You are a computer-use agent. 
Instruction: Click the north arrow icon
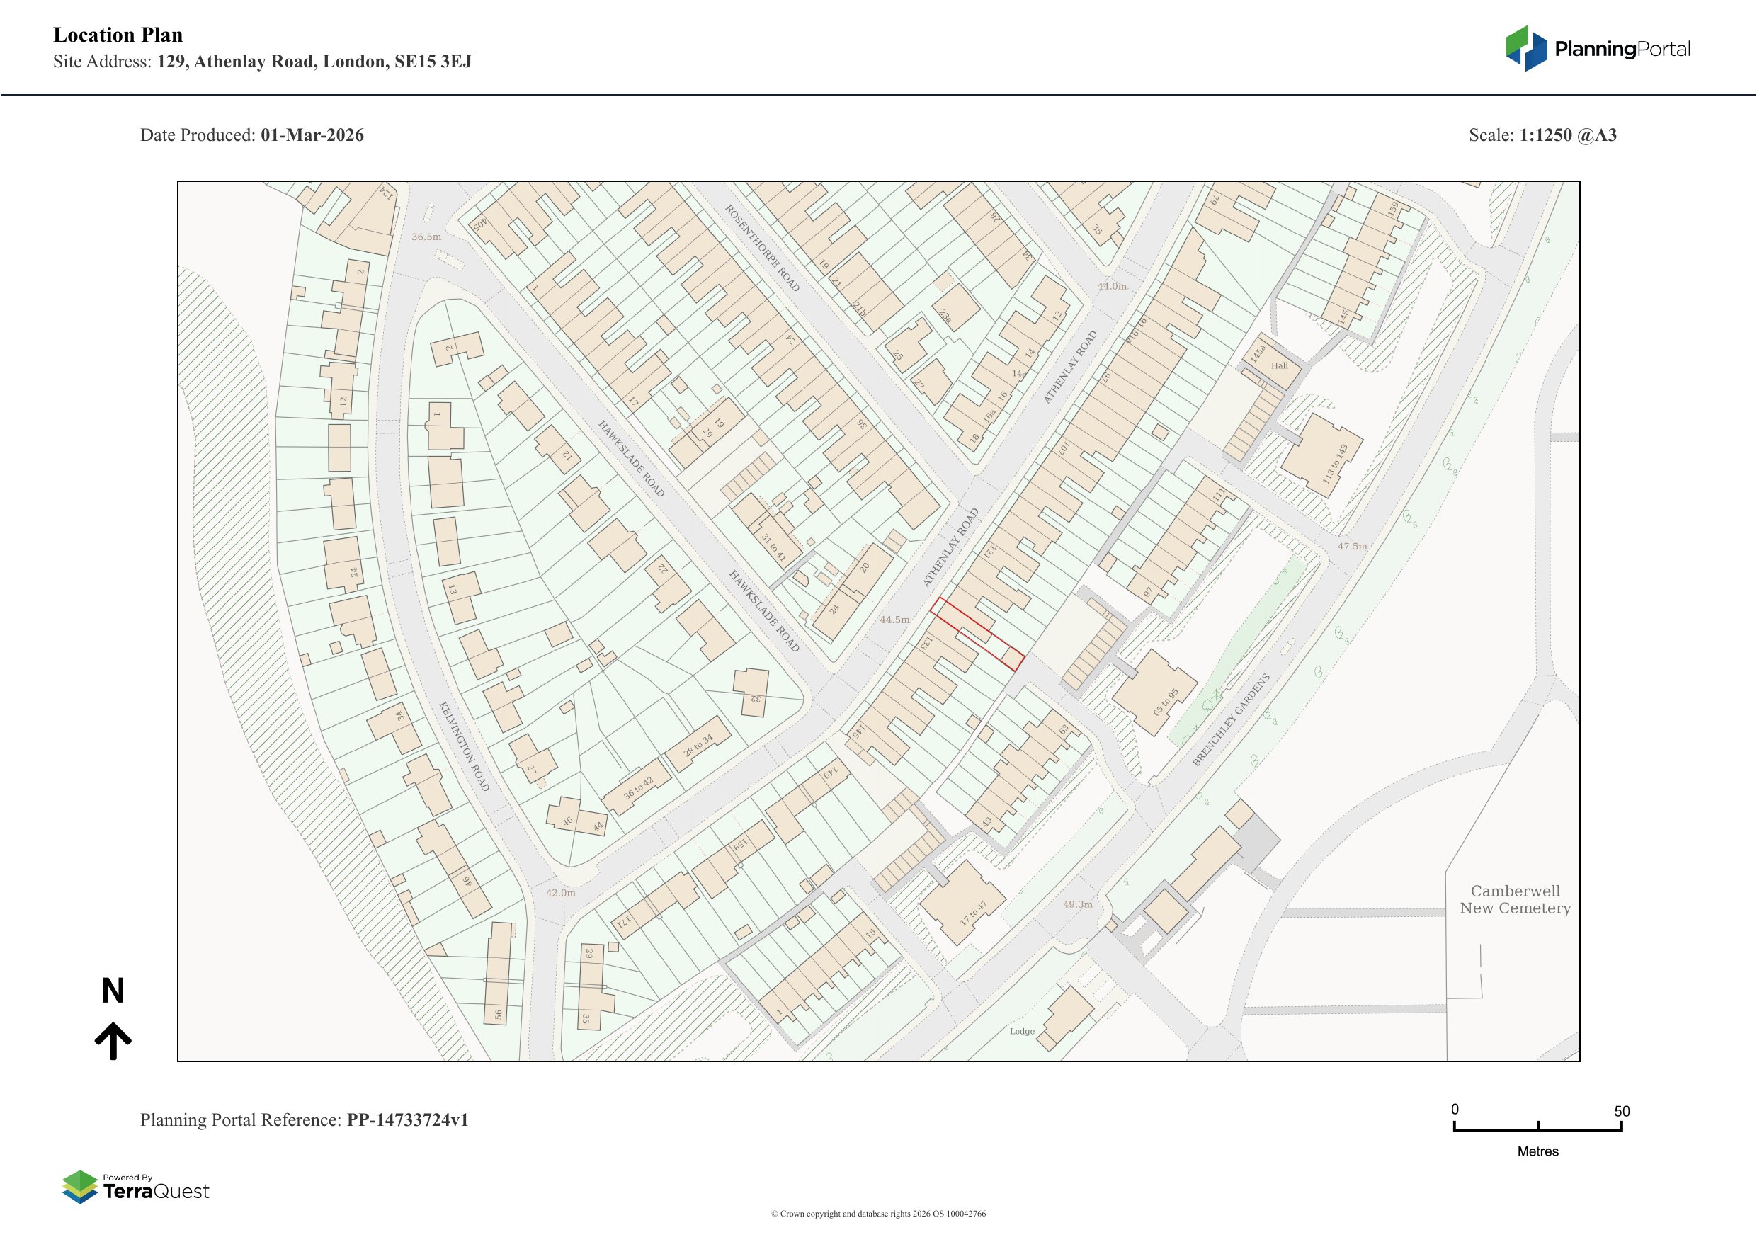coord(113,1041)
